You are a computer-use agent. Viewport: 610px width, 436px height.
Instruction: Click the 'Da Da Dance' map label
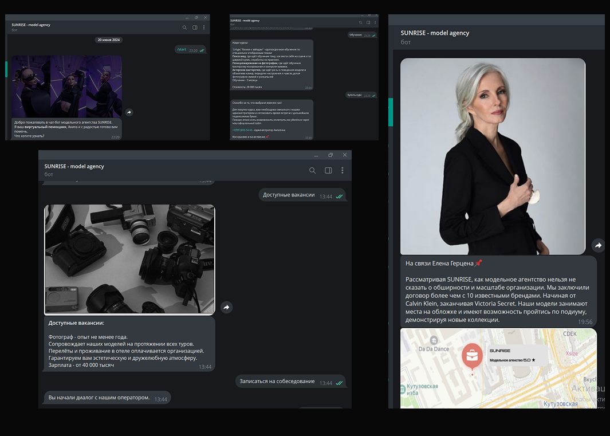coord(434,349)
